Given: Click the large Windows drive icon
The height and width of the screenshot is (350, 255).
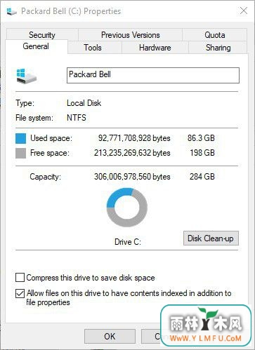Looking at the screenshot, I should (x=26, y=76).
